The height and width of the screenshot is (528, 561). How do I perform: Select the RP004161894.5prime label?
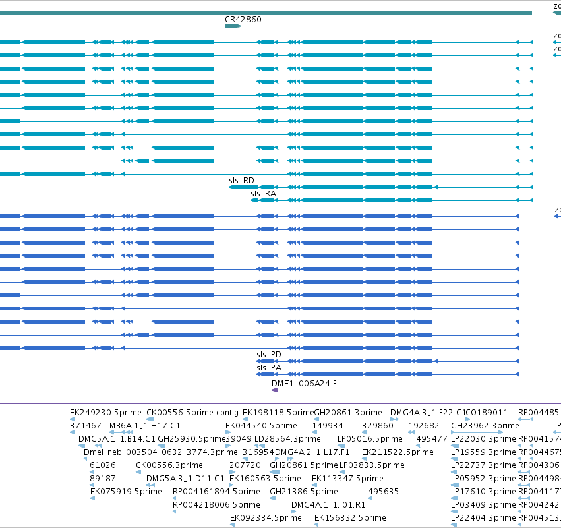[216, 492]
